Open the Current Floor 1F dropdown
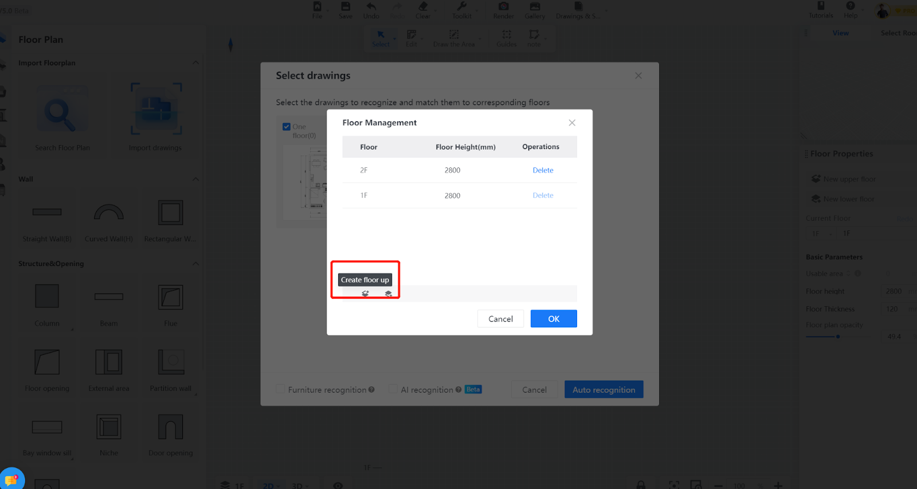The height and width of the screenshot is (489, 917). (x=821, y=233)
